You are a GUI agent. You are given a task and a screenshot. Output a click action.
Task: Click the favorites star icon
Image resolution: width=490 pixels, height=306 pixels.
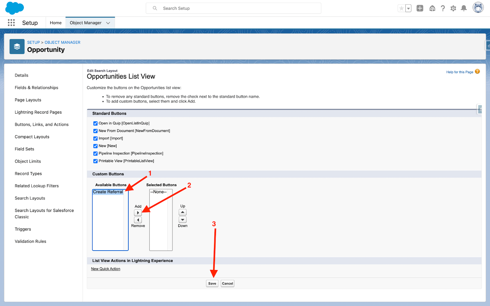point(401,8)
